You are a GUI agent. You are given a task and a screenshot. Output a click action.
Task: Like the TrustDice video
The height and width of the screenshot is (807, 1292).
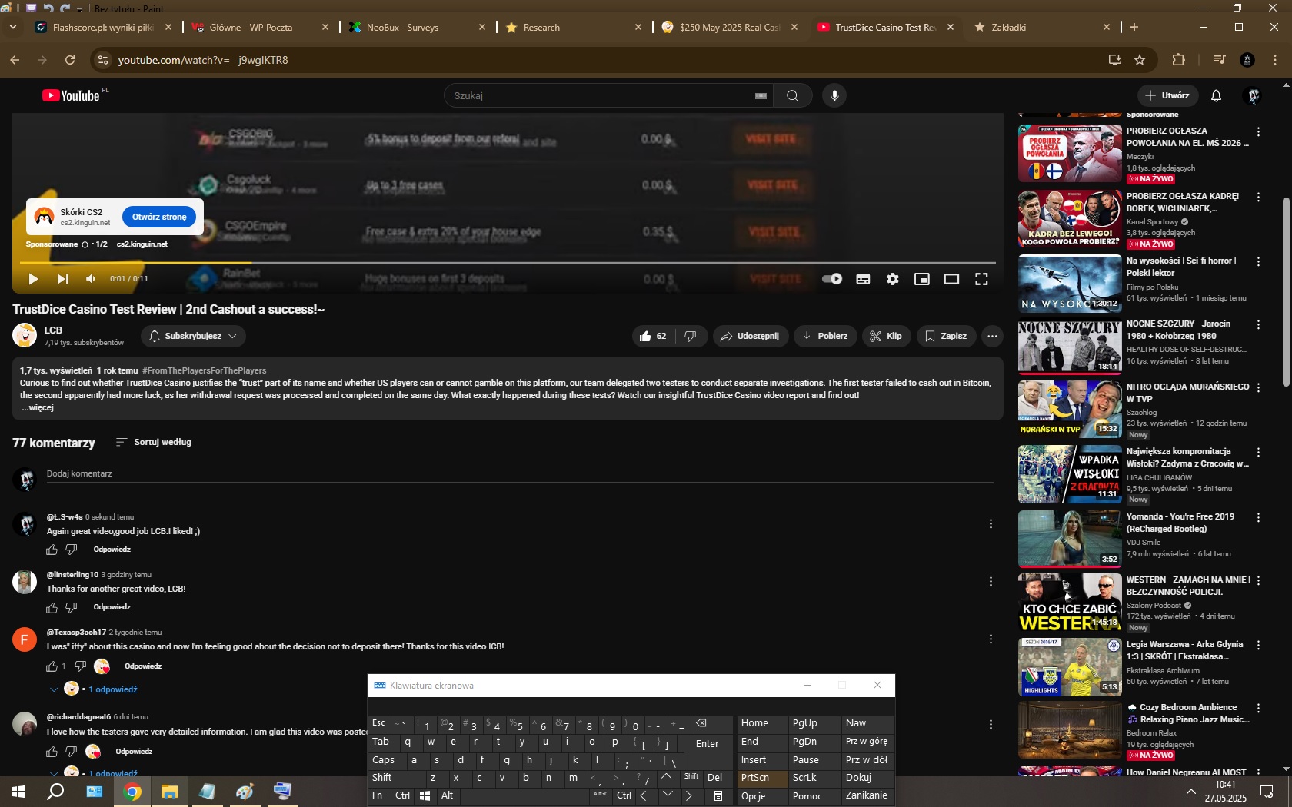[653, 336]
